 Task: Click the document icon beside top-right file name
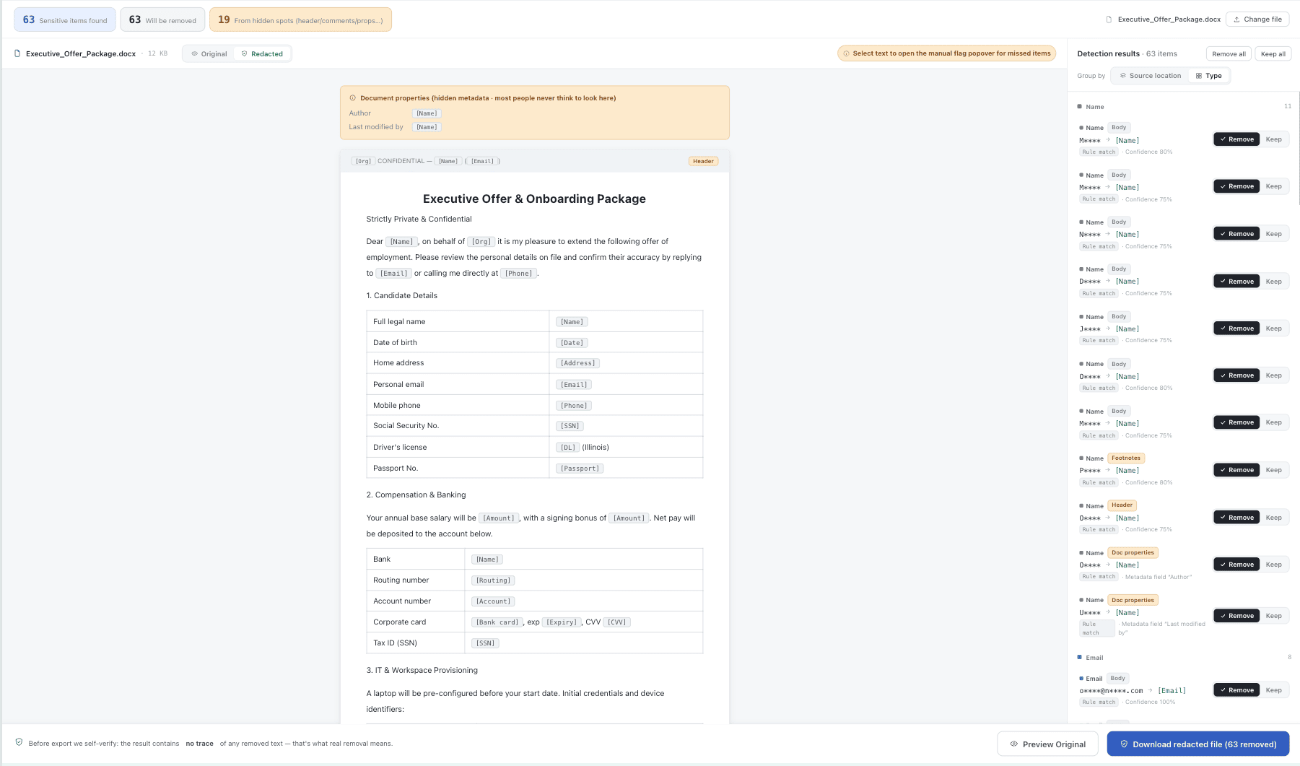(x=1109, y=19)
